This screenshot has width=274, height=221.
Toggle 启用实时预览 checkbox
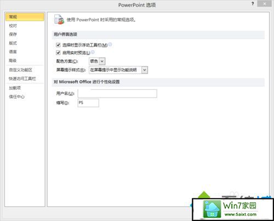[x=58, y=53]
